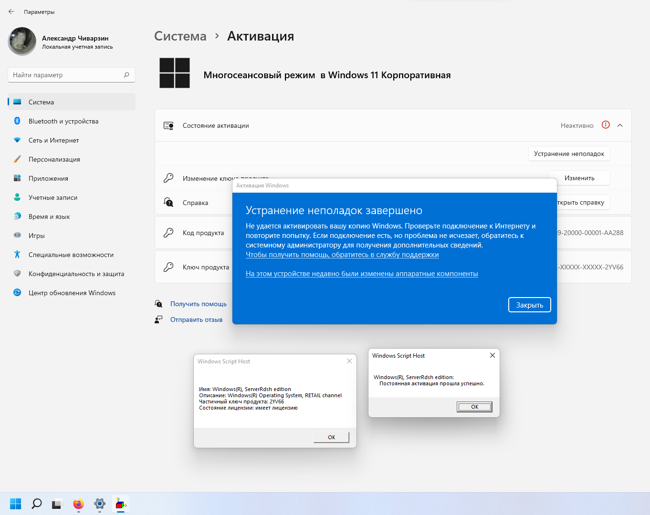Open the user profile avatar picture
The height and width of the screenshot is (515, 650).
(x=22, y=41)
